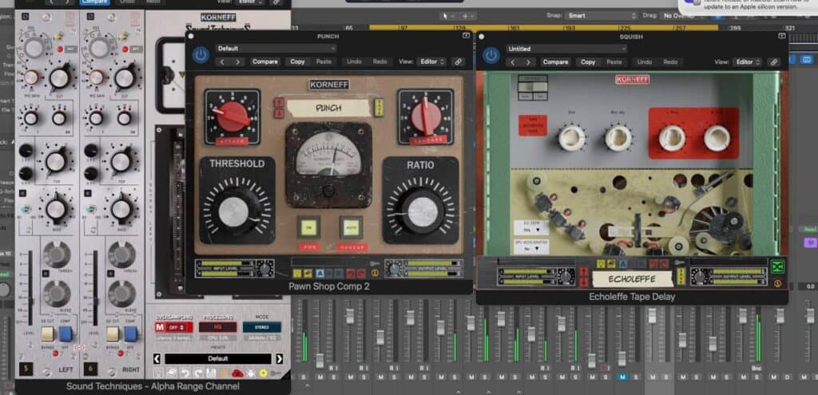Click Paste in the Punch plugin window
The image size is (818, 395).
[324, 61]
